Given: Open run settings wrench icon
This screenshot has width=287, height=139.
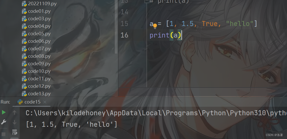Looking at the screenshot, I should pos(4,122).
